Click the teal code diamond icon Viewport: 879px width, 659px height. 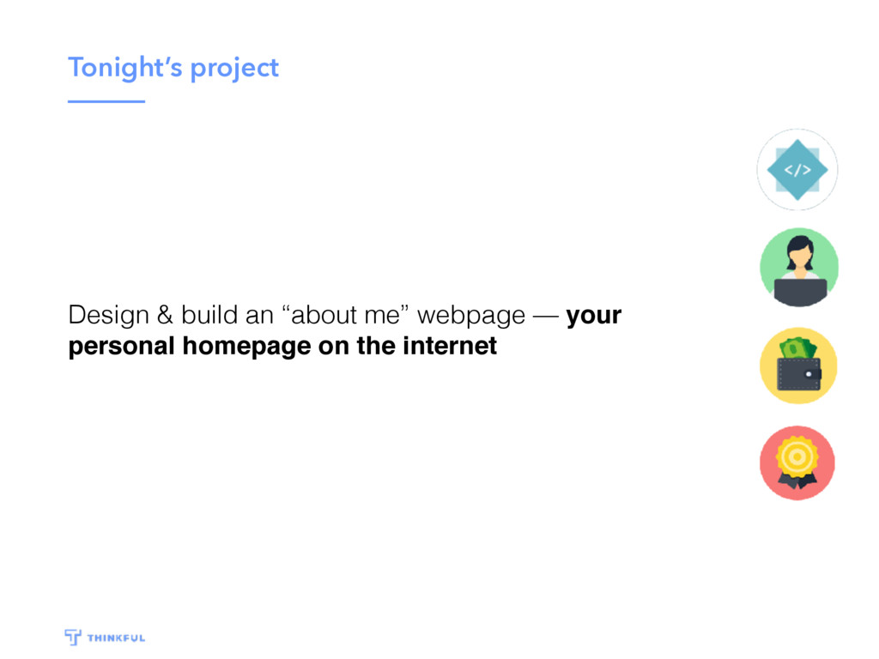click(797, 170)
